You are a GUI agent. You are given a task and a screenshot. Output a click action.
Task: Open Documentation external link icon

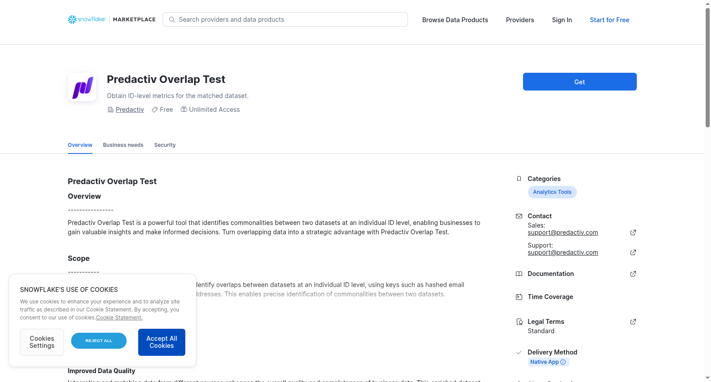click(x=633, y=274)
